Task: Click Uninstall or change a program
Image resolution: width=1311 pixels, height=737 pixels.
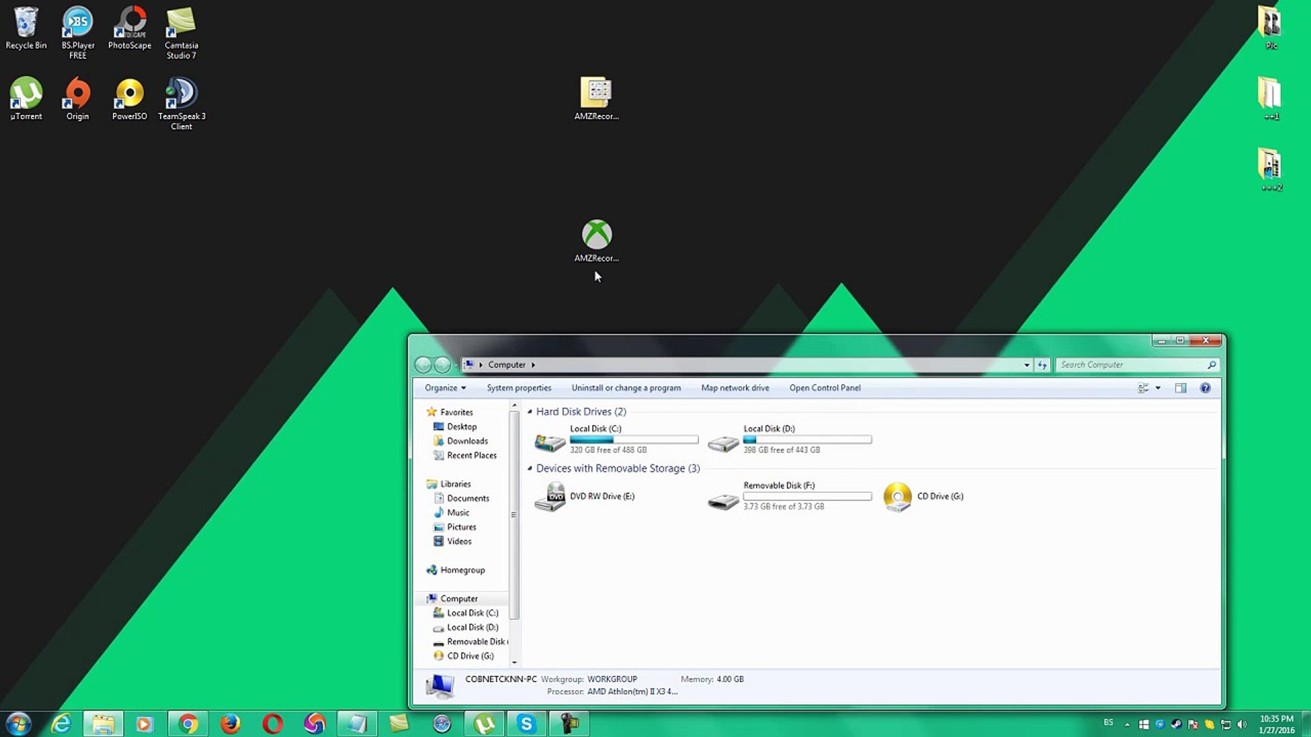Action: point(625,388)
